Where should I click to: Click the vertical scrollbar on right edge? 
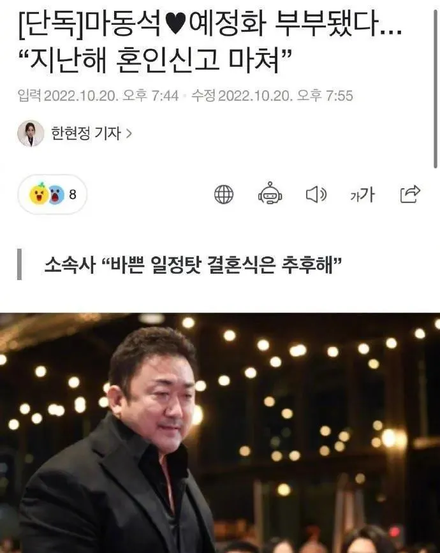436,85
